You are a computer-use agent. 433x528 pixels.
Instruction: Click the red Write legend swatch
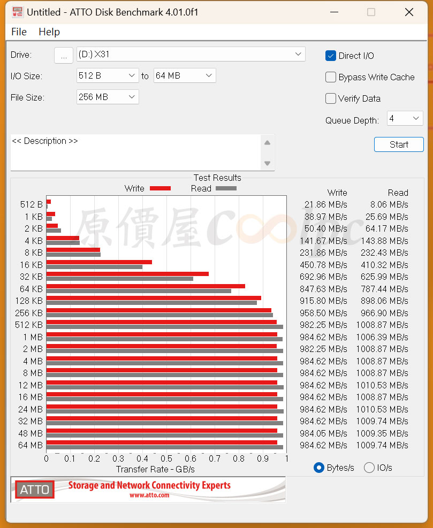[x=160, y=188]
